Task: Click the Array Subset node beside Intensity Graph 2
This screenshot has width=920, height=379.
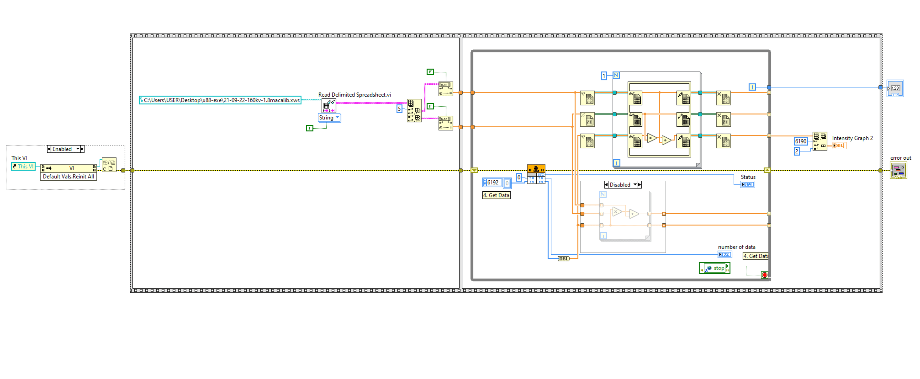Action: [x=820, y=141]
